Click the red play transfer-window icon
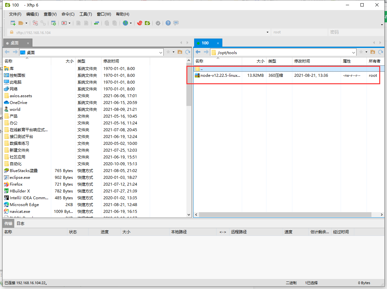This screenshot has width=387, height=289. (64, 23)
